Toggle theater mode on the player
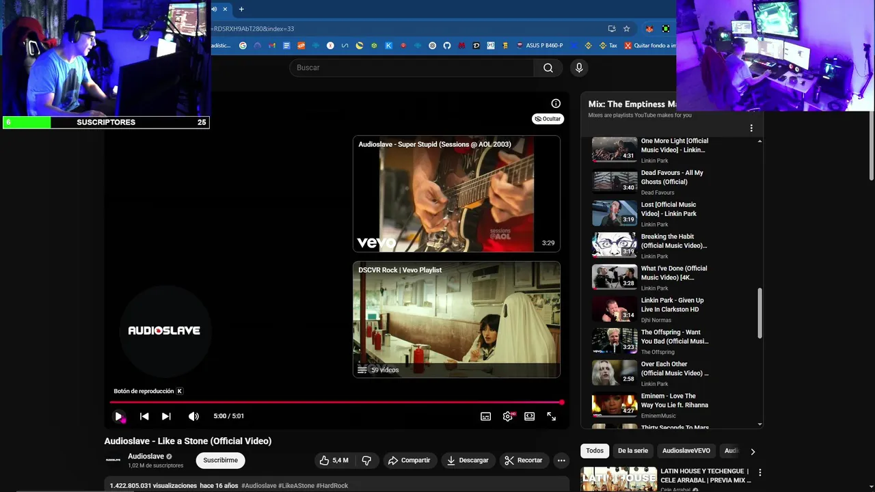Viewport: 875px width, 492px height. 529,416
